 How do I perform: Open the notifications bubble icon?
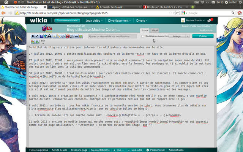pyautogui.click(x=210, y=20)
